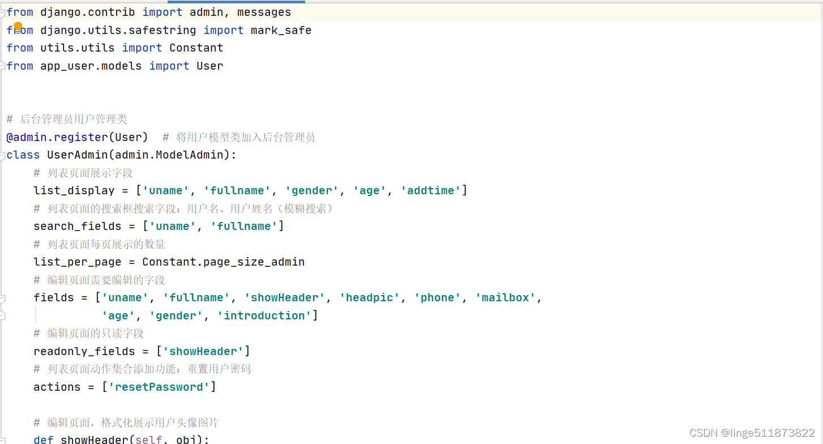Click the 'list_display' variable name
Screen dimensions: 823x444
point(74,190)
